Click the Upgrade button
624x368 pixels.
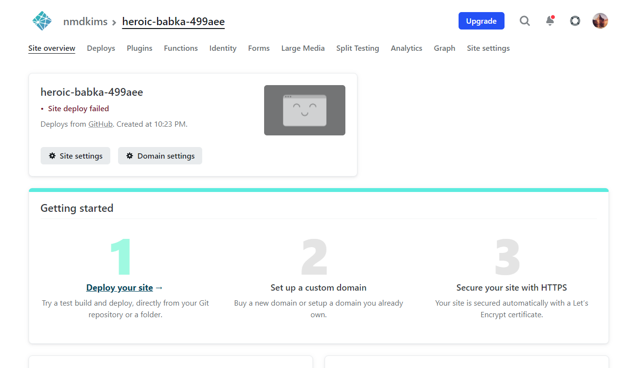pos(481,21)
